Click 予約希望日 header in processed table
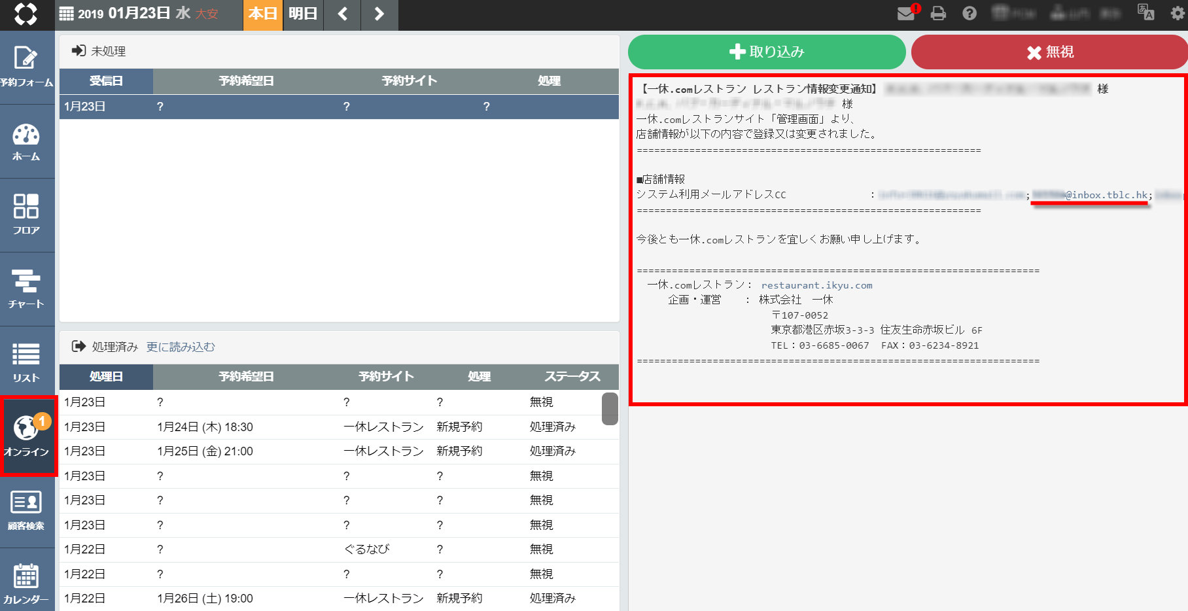The image size is (1188, 611). 246,377
